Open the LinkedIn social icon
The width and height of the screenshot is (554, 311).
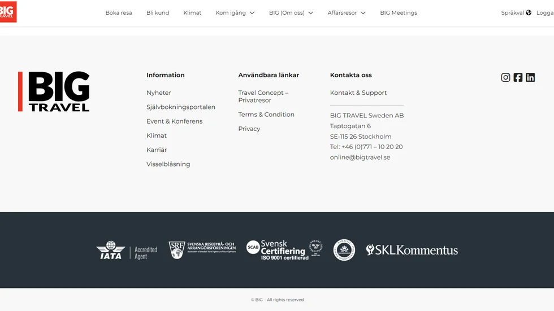click(530, 77)
